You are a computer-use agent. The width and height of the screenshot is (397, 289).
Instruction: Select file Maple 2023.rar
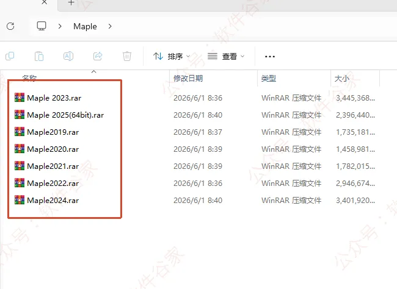pos(54,98)
